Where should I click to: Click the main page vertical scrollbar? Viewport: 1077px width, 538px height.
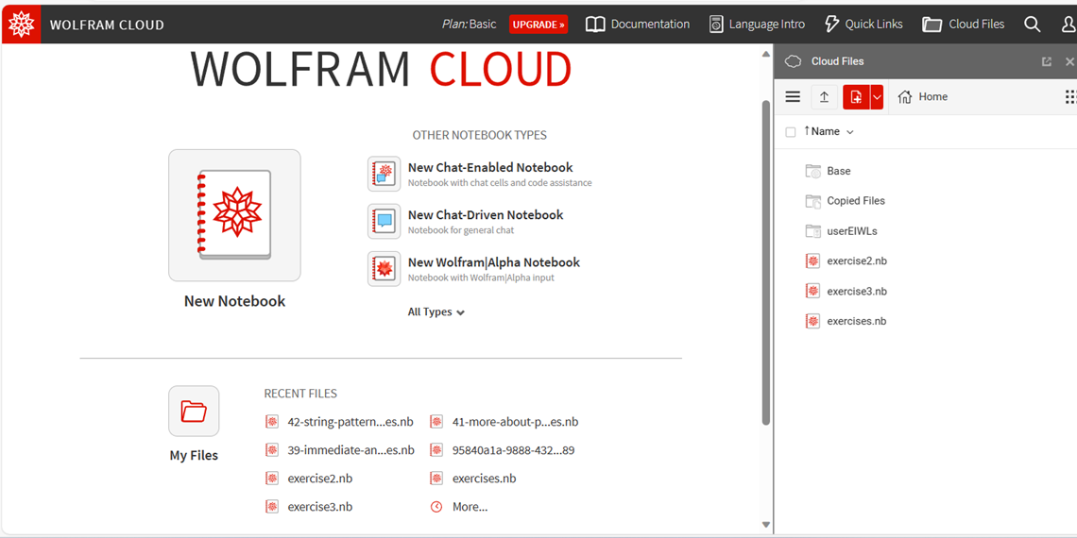click(766, 262)
